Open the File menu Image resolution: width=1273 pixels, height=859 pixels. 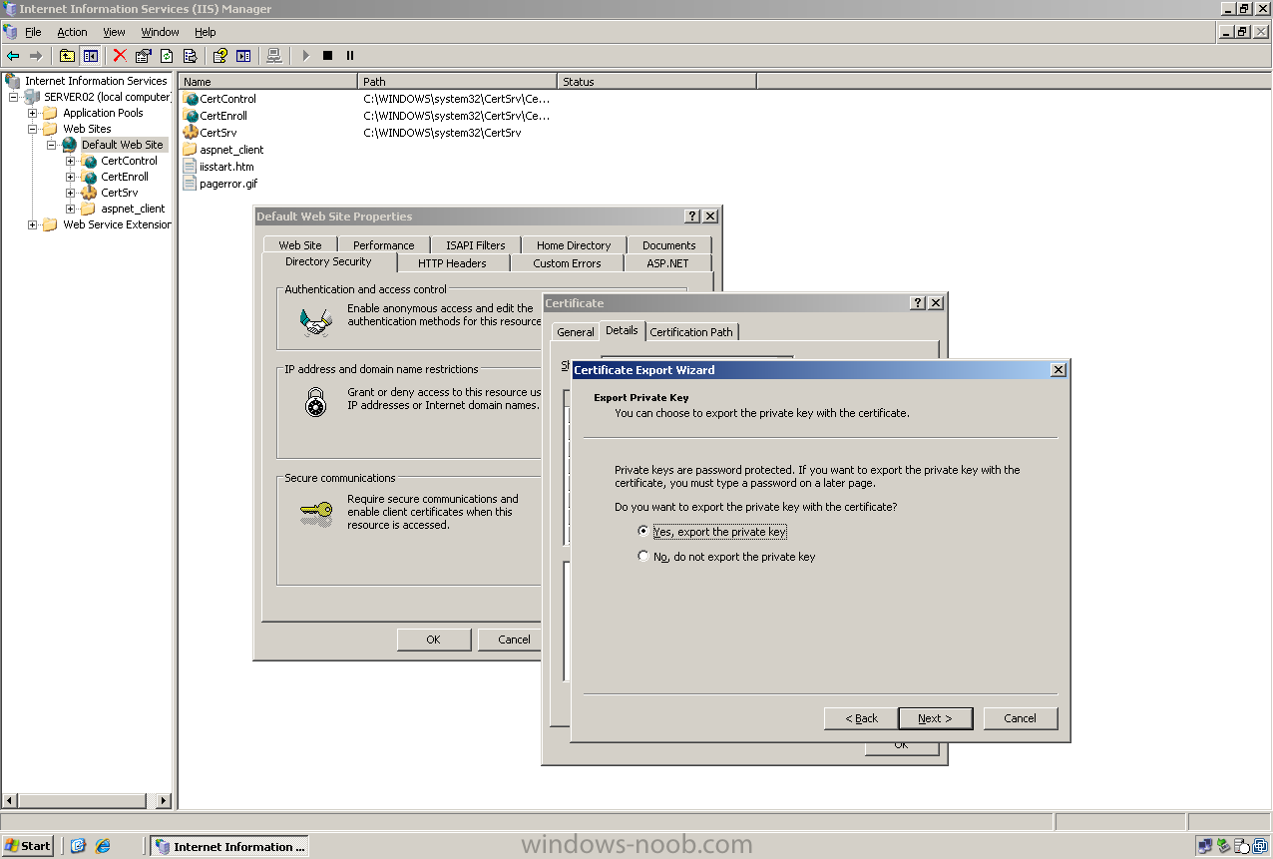33,32
